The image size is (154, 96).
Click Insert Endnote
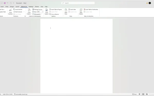click(x=18, y=9)
